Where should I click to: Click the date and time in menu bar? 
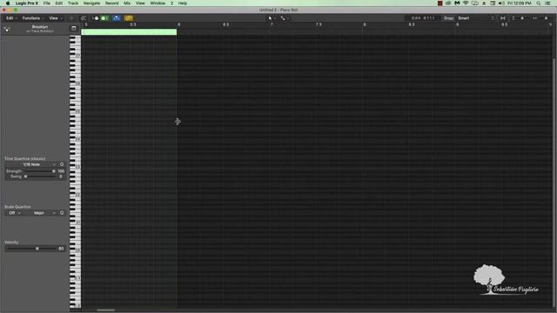point(519,3)
